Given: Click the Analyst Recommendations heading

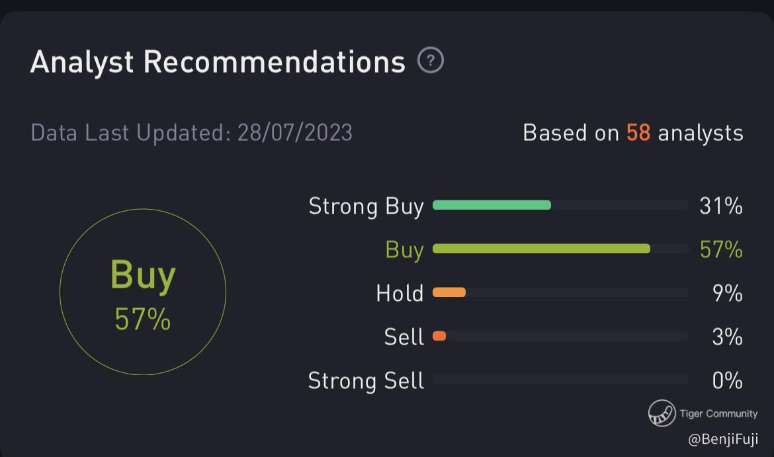Looking at the screenshot, I should tap(218, 62).
